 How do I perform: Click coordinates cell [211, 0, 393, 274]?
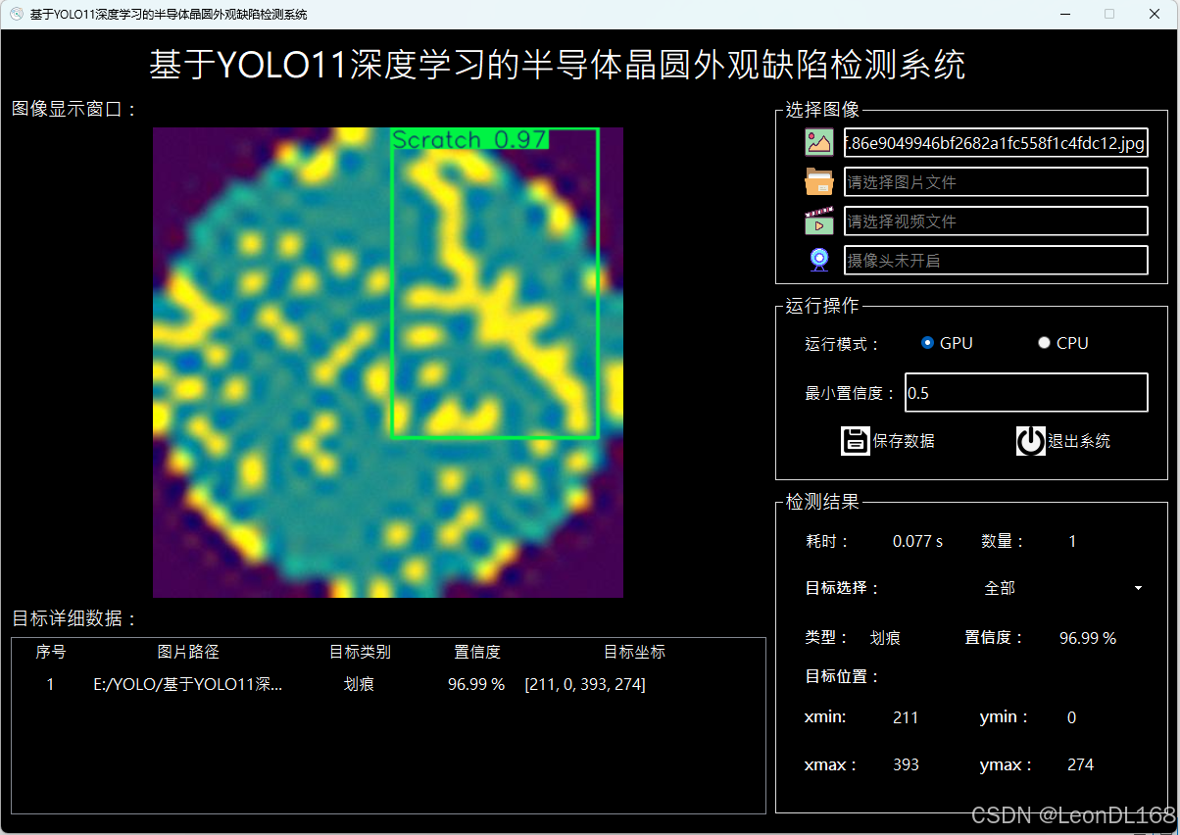(585, 685)
